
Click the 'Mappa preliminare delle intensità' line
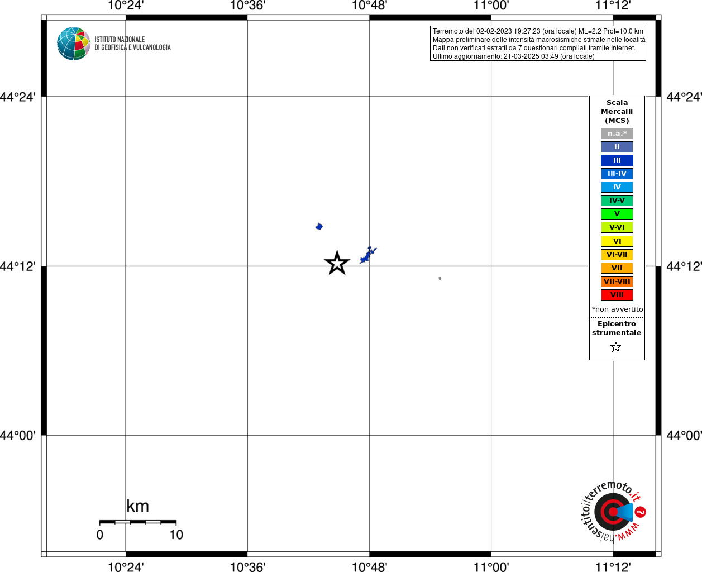coord(538,40)
